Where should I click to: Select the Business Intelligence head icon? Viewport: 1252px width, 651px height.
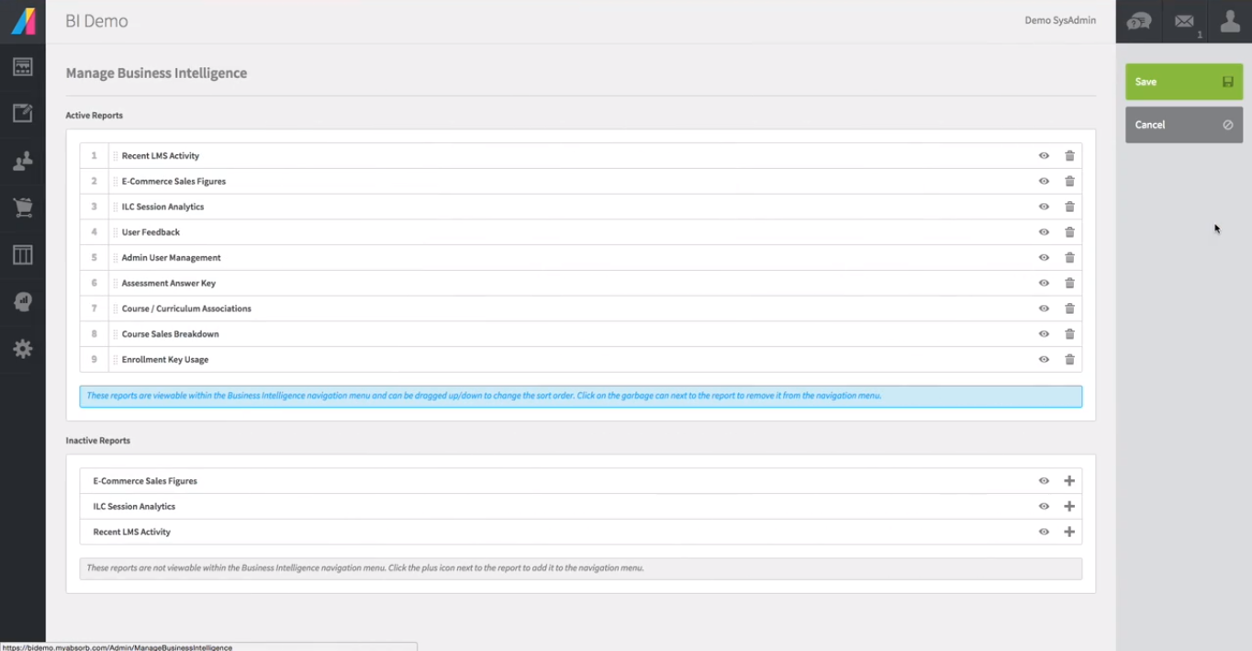click(x=22, y=301)
